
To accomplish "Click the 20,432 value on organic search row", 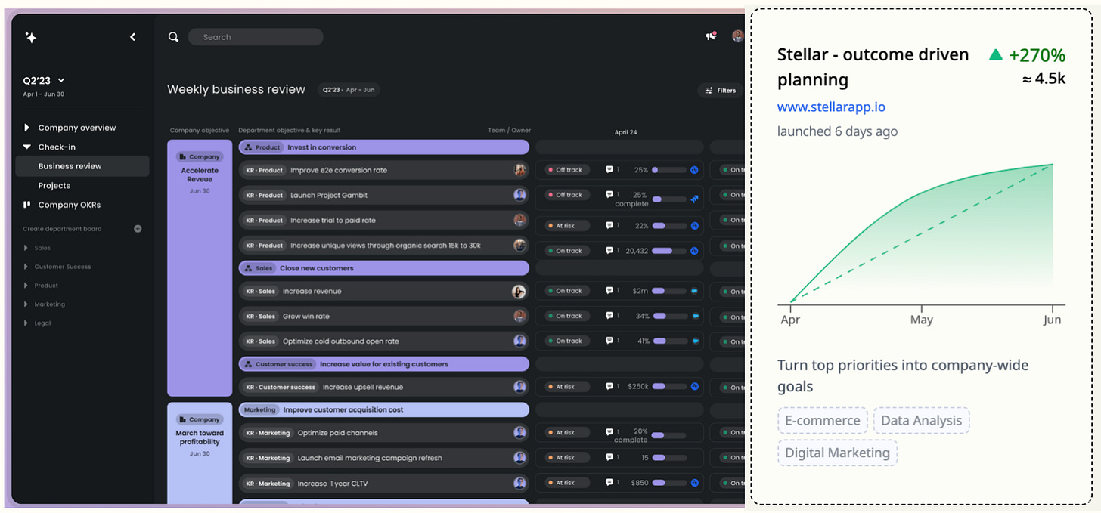I will [x=635, y=251].
